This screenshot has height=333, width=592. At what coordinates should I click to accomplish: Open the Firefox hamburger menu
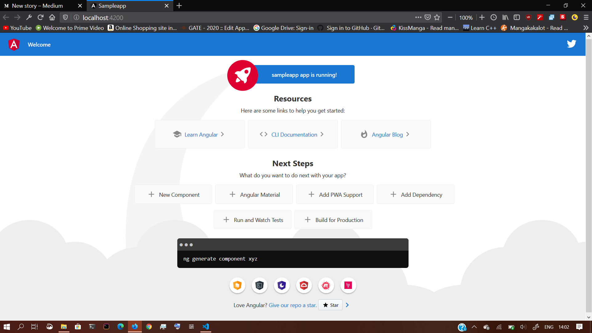coord(586,18)
